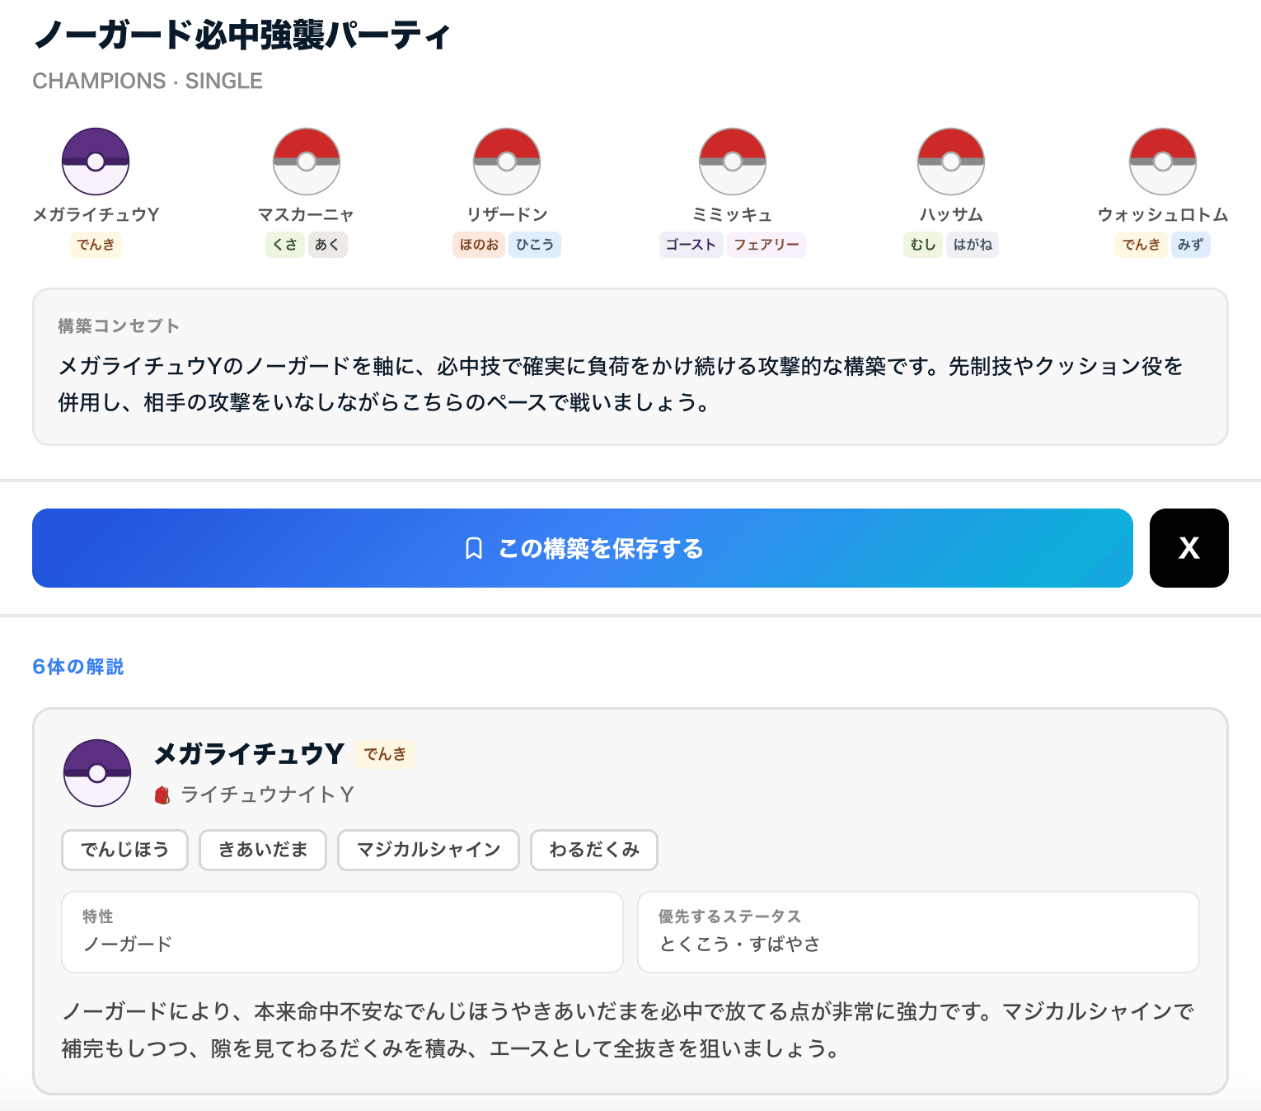Select the きあいだま move chip
This screenshot has height=1111, width=1261.
click(x=263, y=850)
